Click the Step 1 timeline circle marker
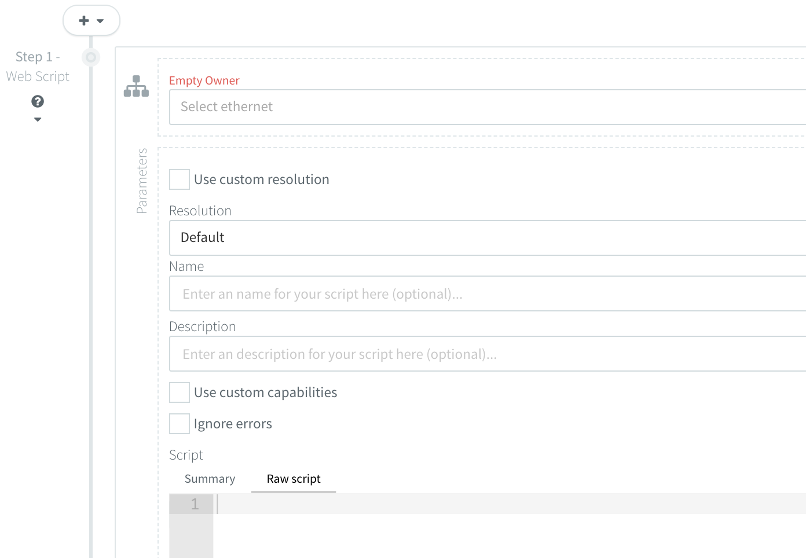 click(91, 57)
